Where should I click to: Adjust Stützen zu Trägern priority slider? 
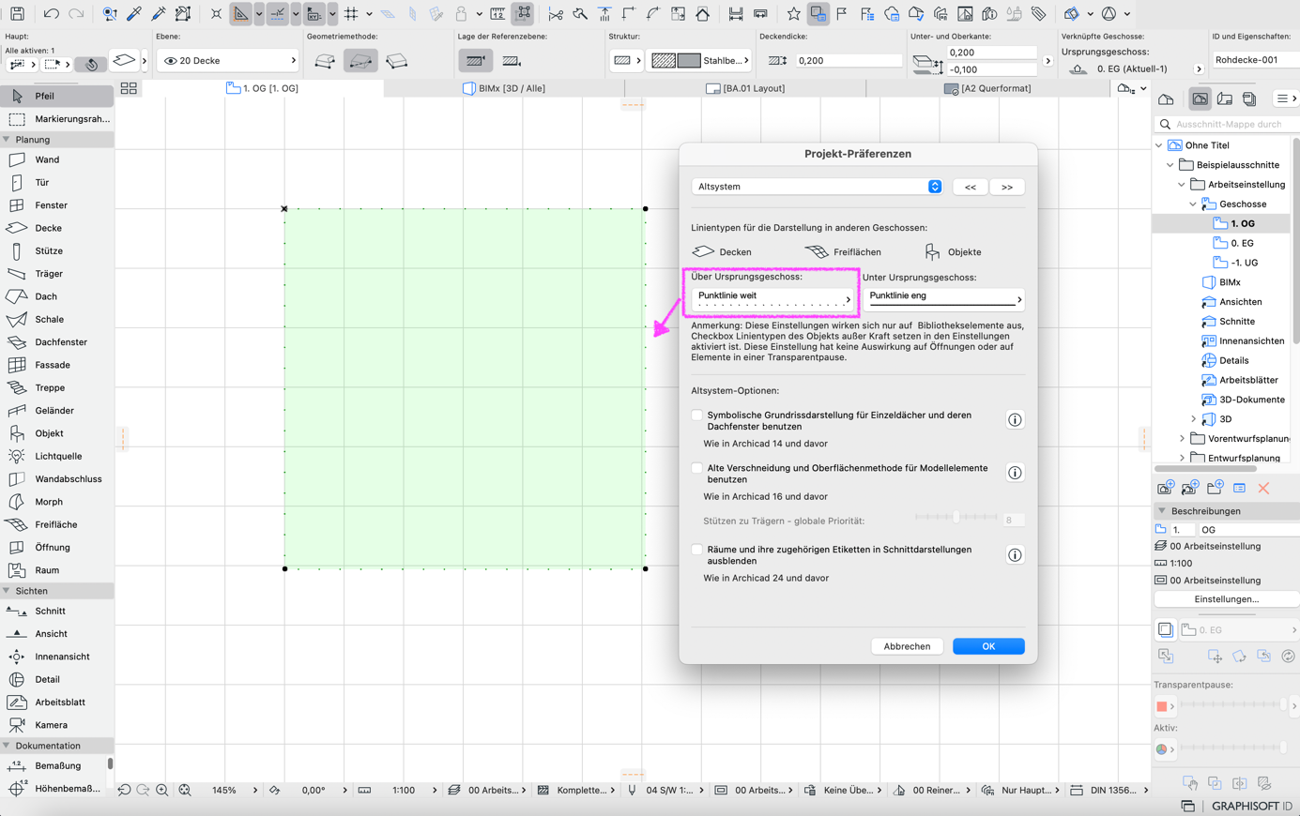[956, 518]
